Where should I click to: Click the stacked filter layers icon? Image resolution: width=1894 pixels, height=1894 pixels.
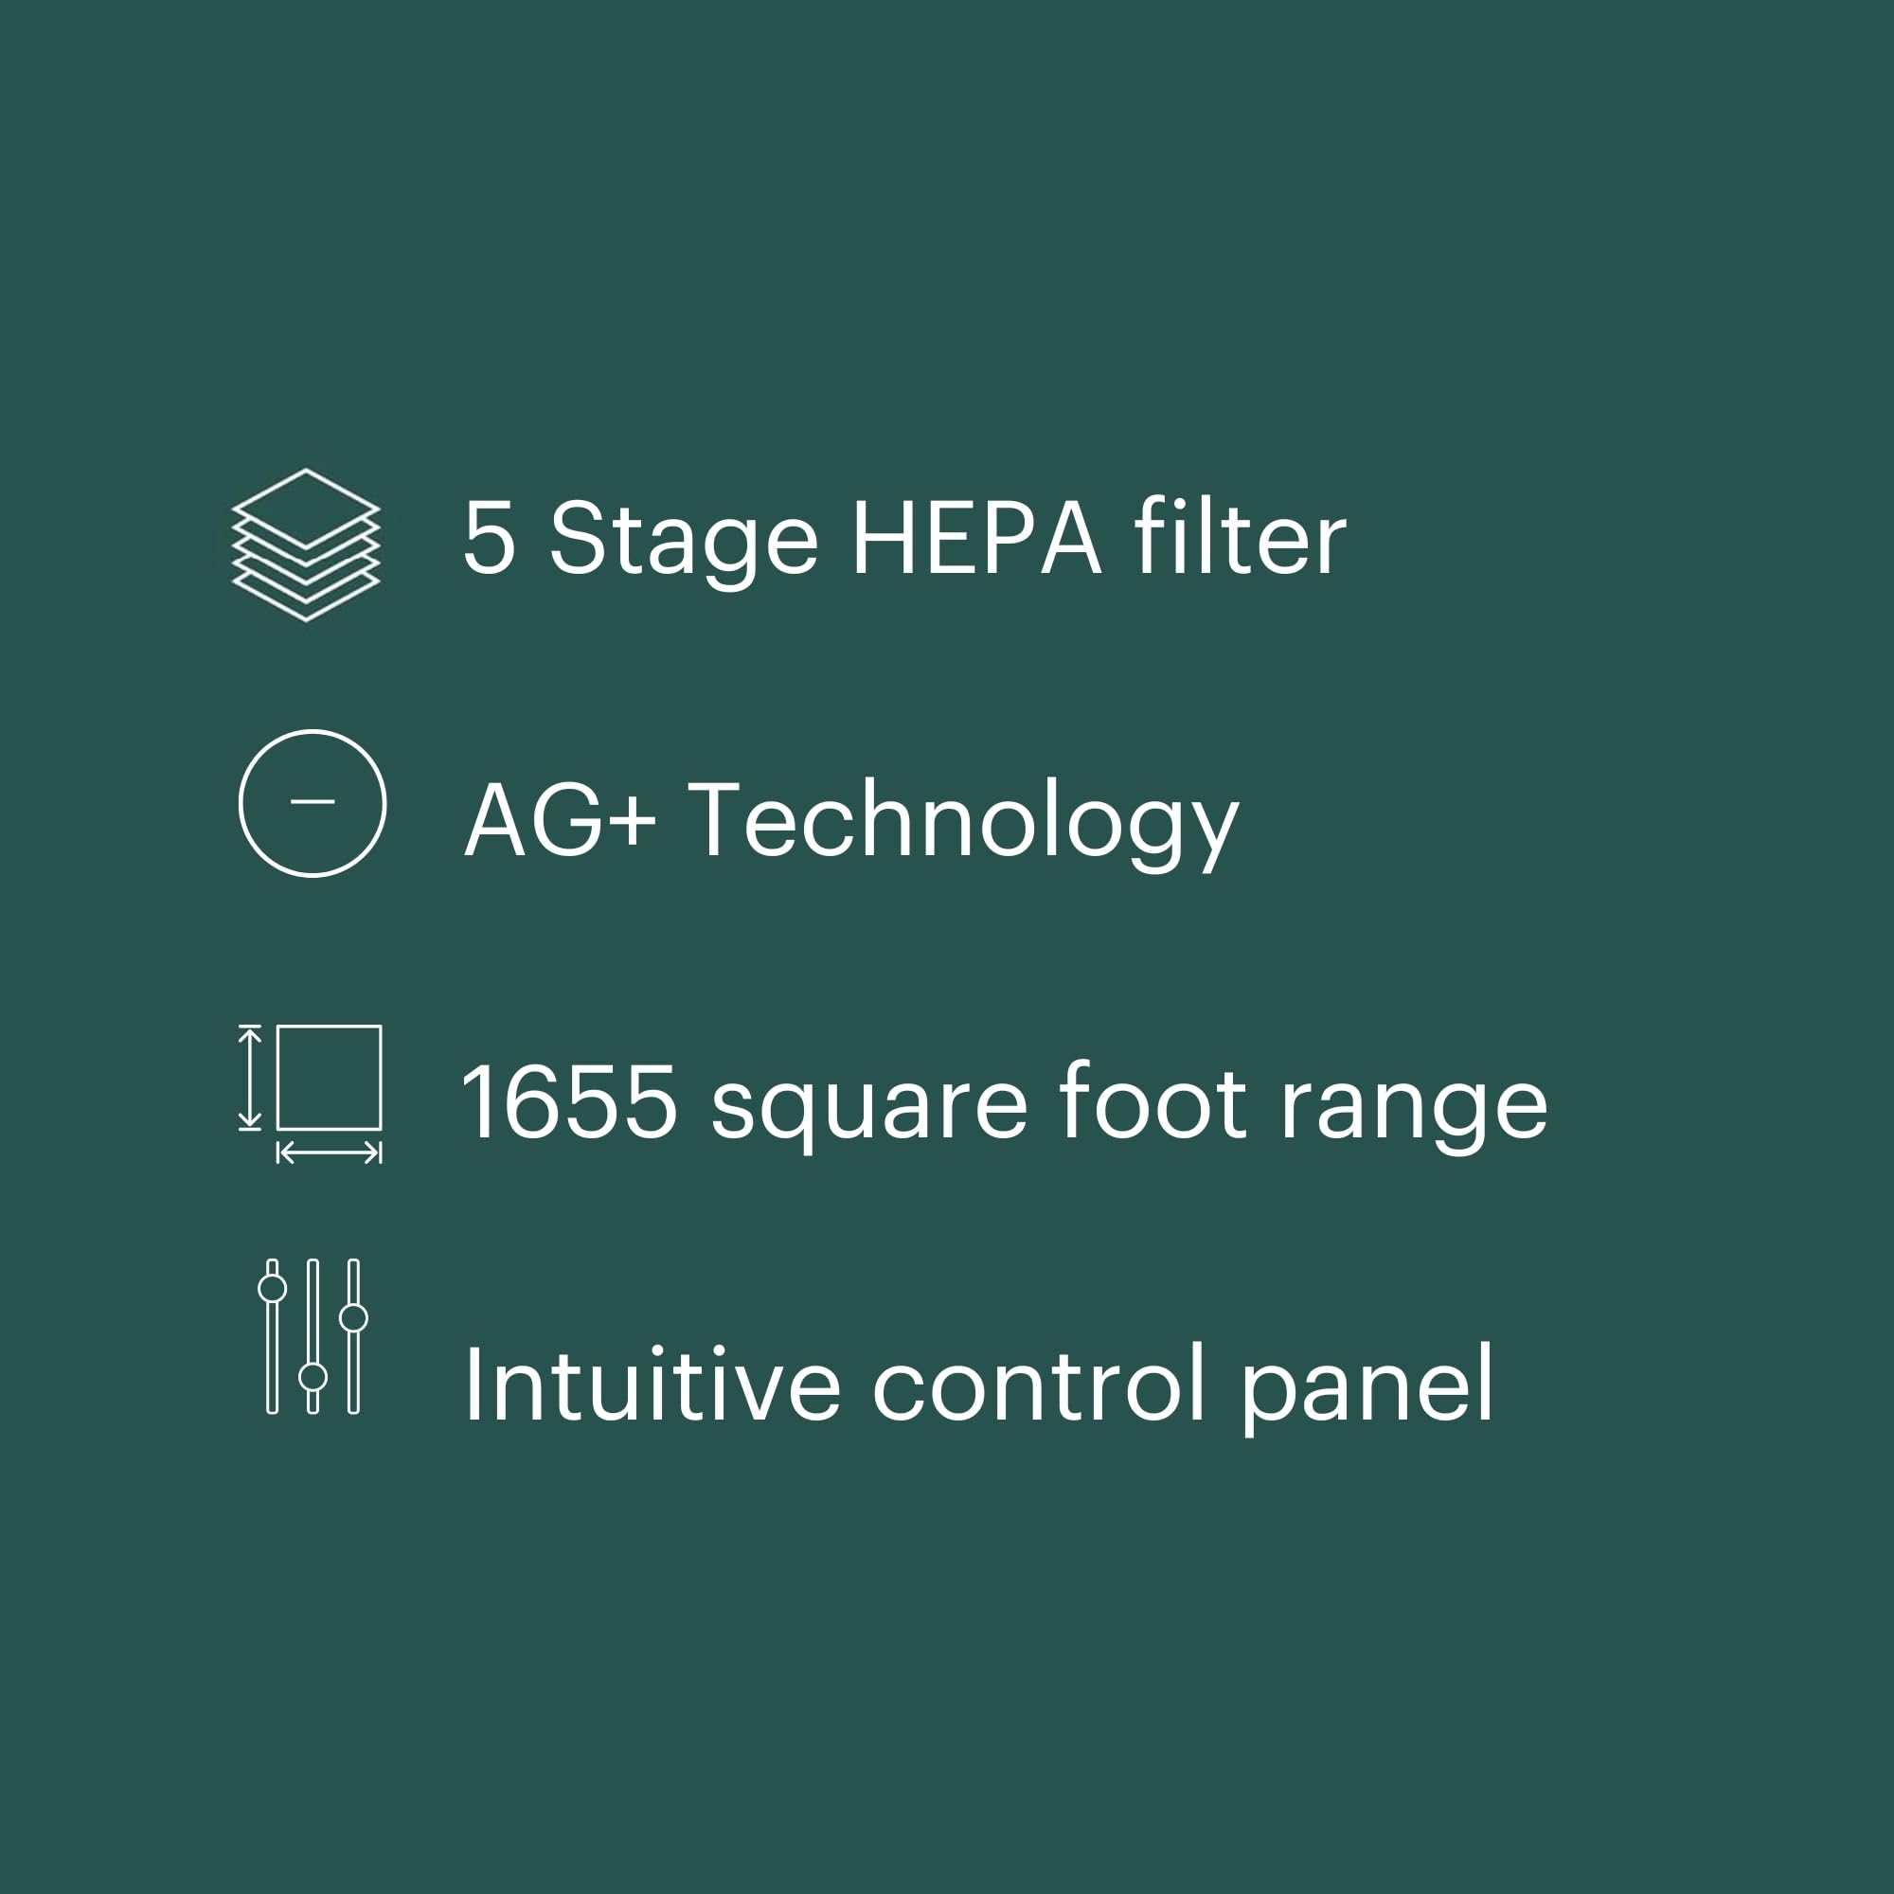pos(305,545)
